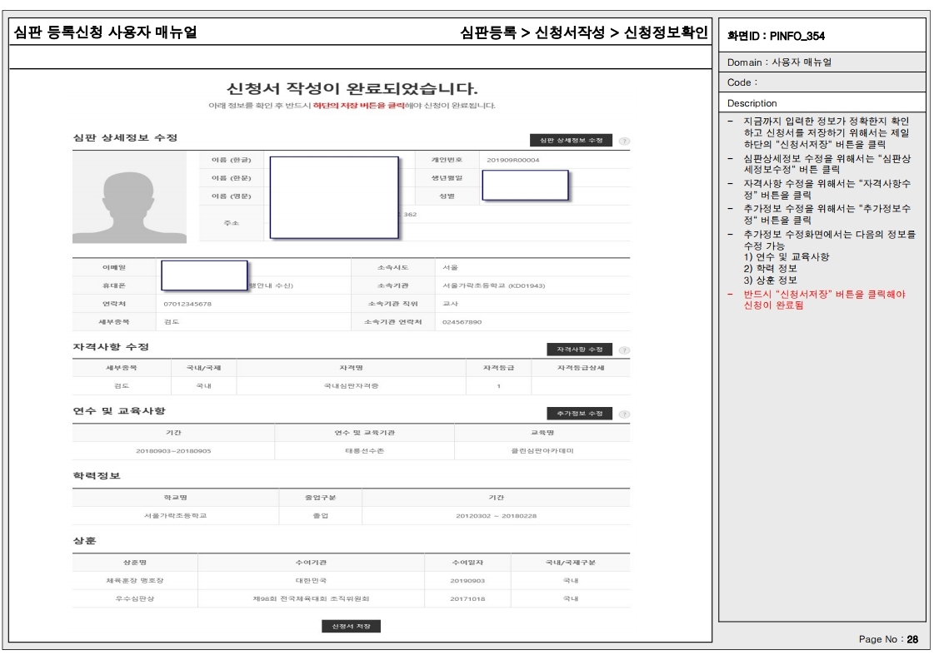Screen dimensions: 934x660
Task: Select the 화면ID : PINFO_354 label
Action: (776, 36)
